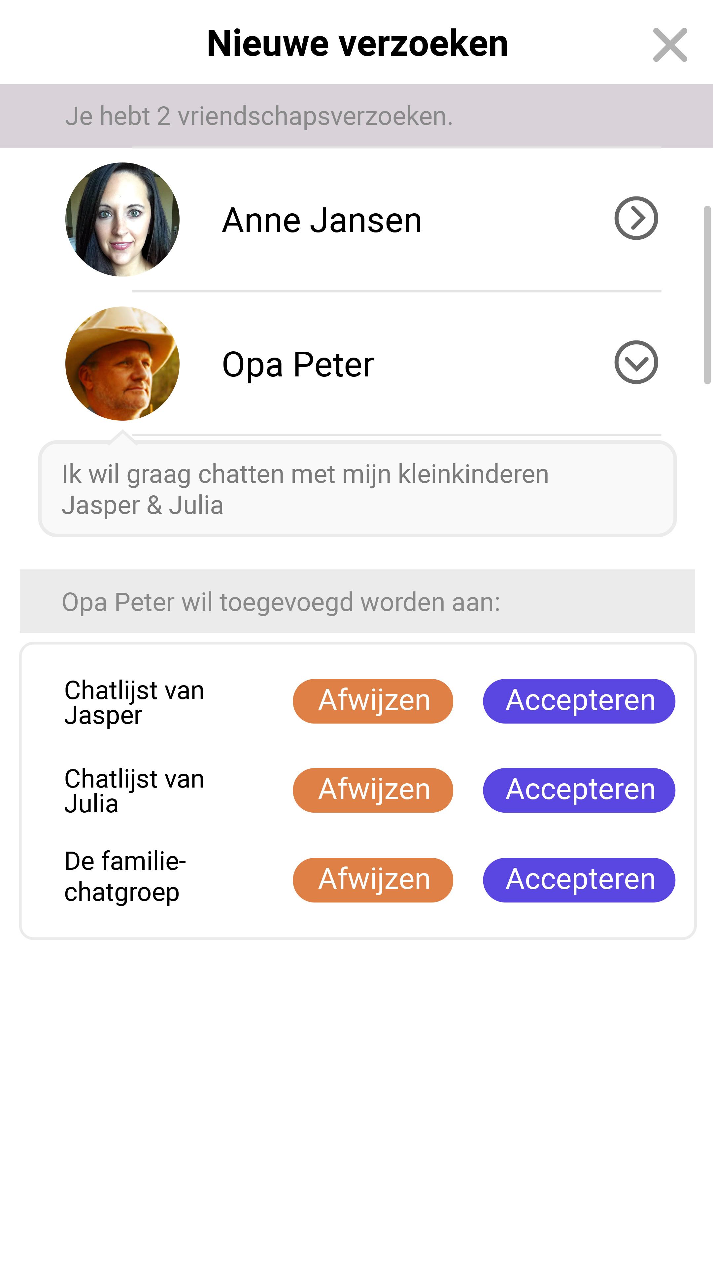Select the Opa Peter name entry

pyautogui.click(x=298, y=364)
